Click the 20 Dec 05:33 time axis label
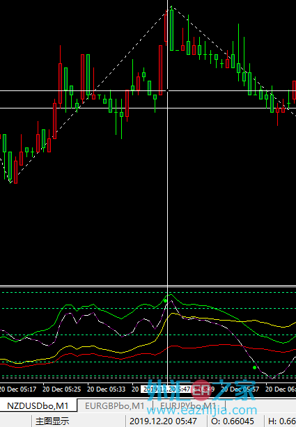Image resolution: width=296 pixels, height=427 pixels. point(107,389)
